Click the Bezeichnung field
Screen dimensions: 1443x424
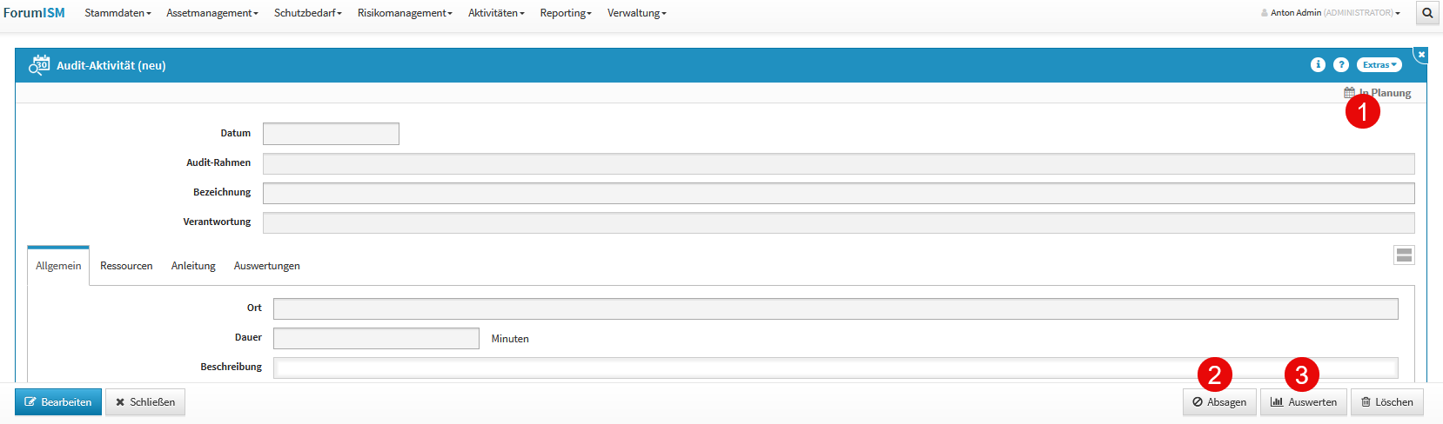point(838,193)
